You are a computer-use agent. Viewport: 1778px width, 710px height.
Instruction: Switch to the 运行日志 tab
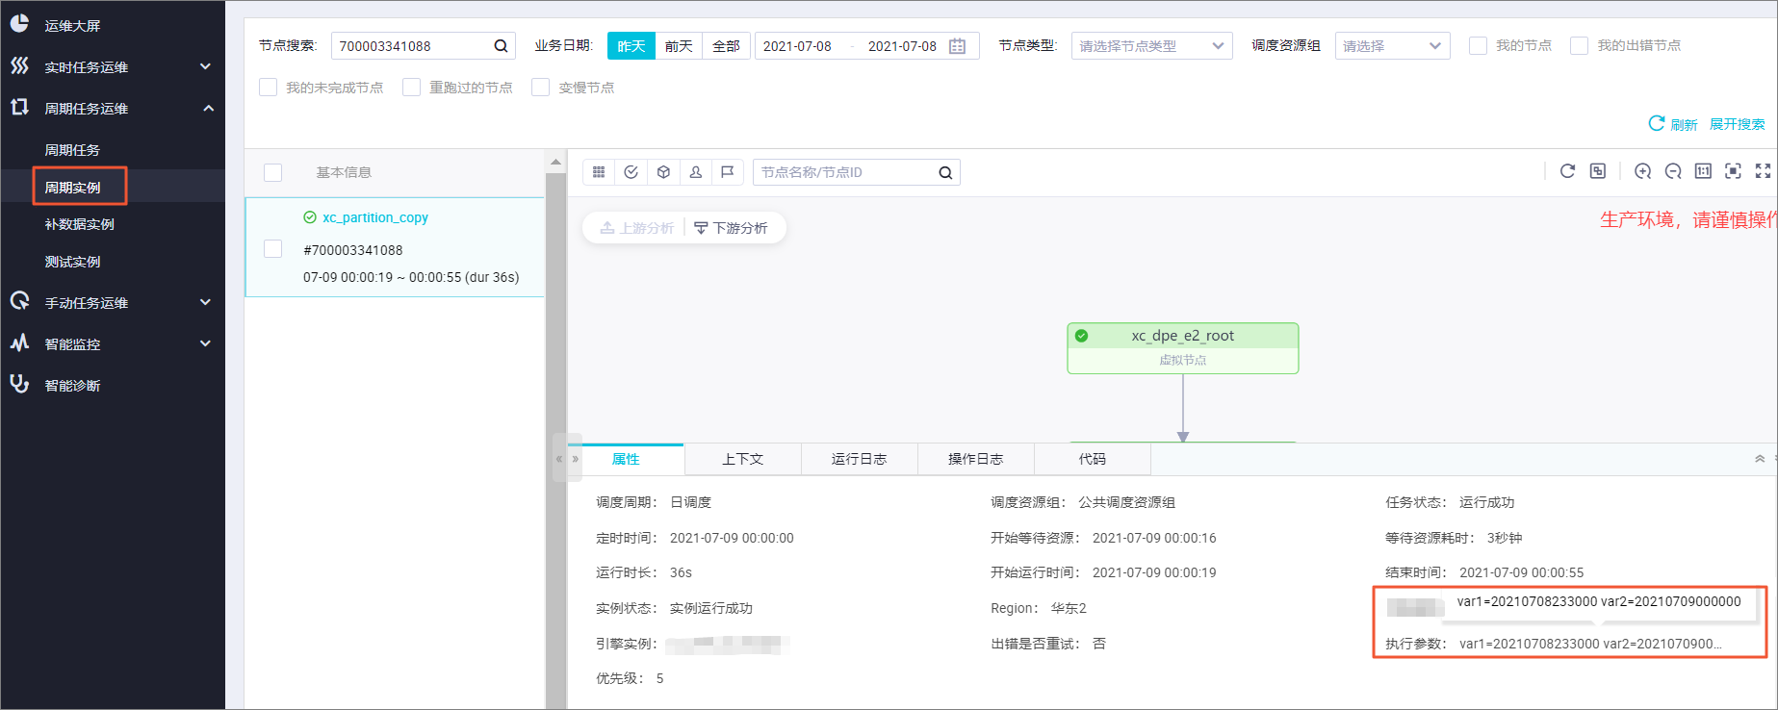pyautogui.click(x=860, y=459)
